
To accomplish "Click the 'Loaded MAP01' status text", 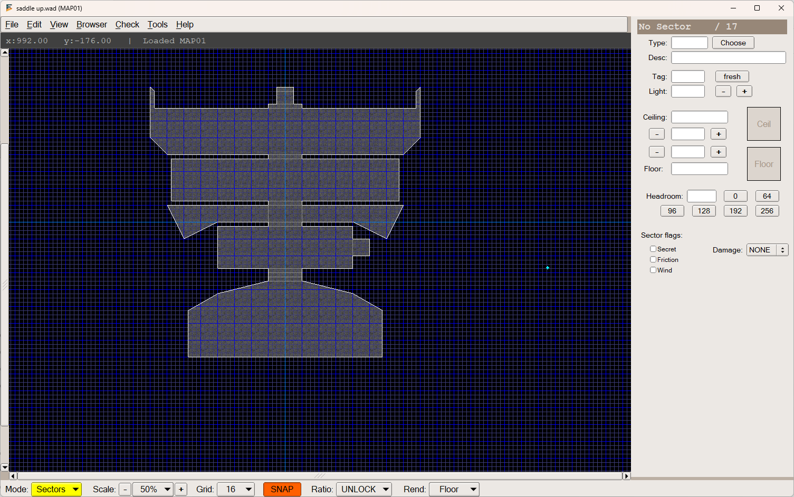I will coord(174,41).
